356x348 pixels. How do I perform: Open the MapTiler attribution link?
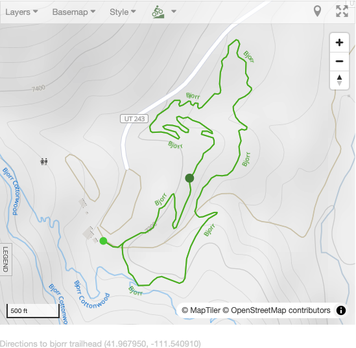coord(201,310)
